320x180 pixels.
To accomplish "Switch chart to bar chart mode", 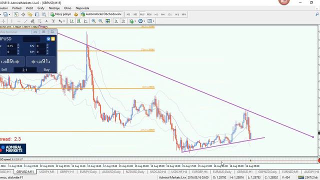I will click(x=72, y=21).
